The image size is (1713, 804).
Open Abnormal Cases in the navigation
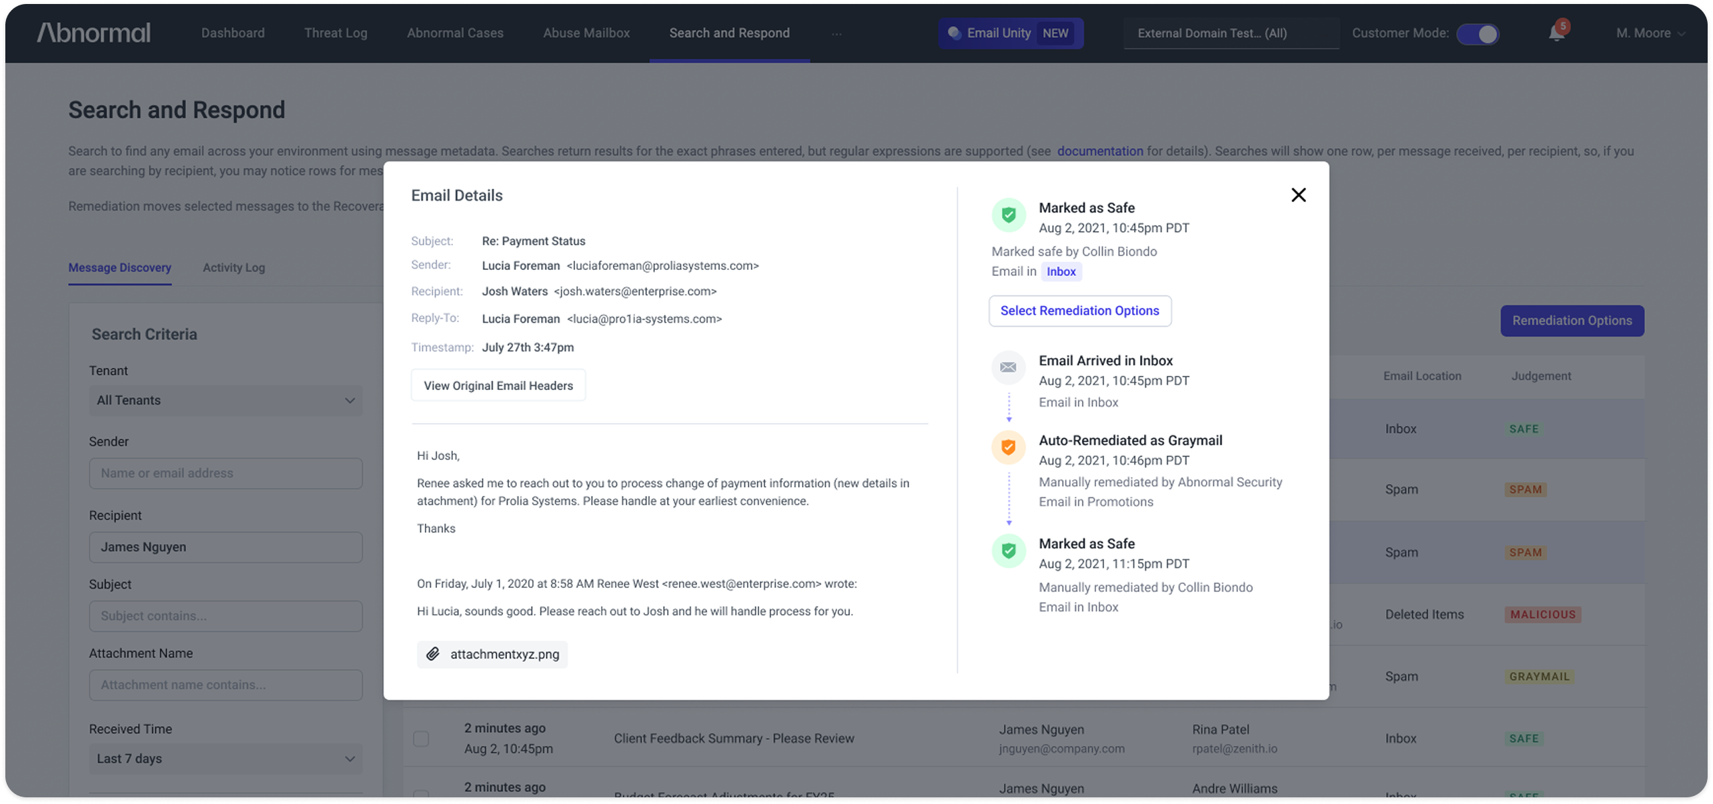pos(455,33)
